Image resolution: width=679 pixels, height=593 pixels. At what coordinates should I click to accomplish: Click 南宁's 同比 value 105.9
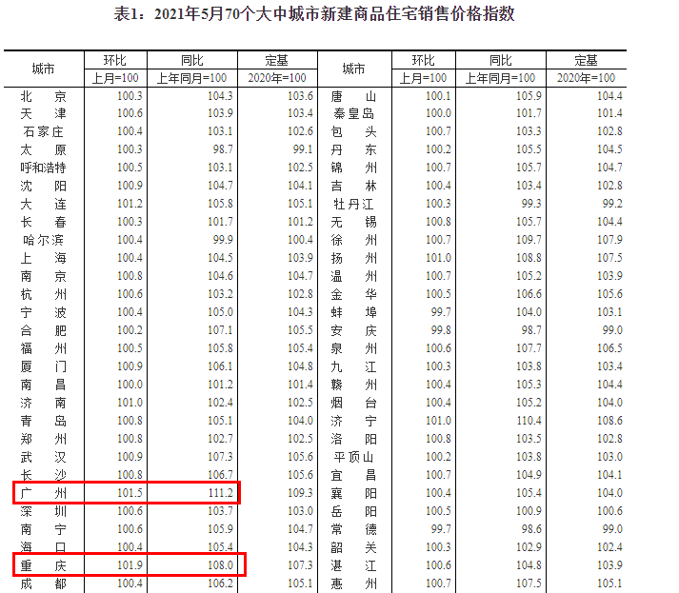[x=220, y=529]
